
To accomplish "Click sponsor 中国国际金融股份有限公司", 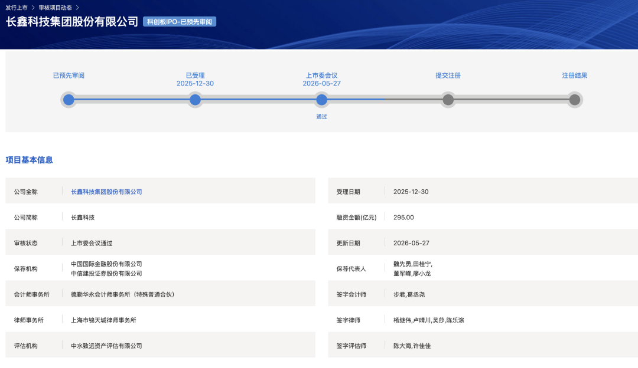I will (x=106, y=264).
